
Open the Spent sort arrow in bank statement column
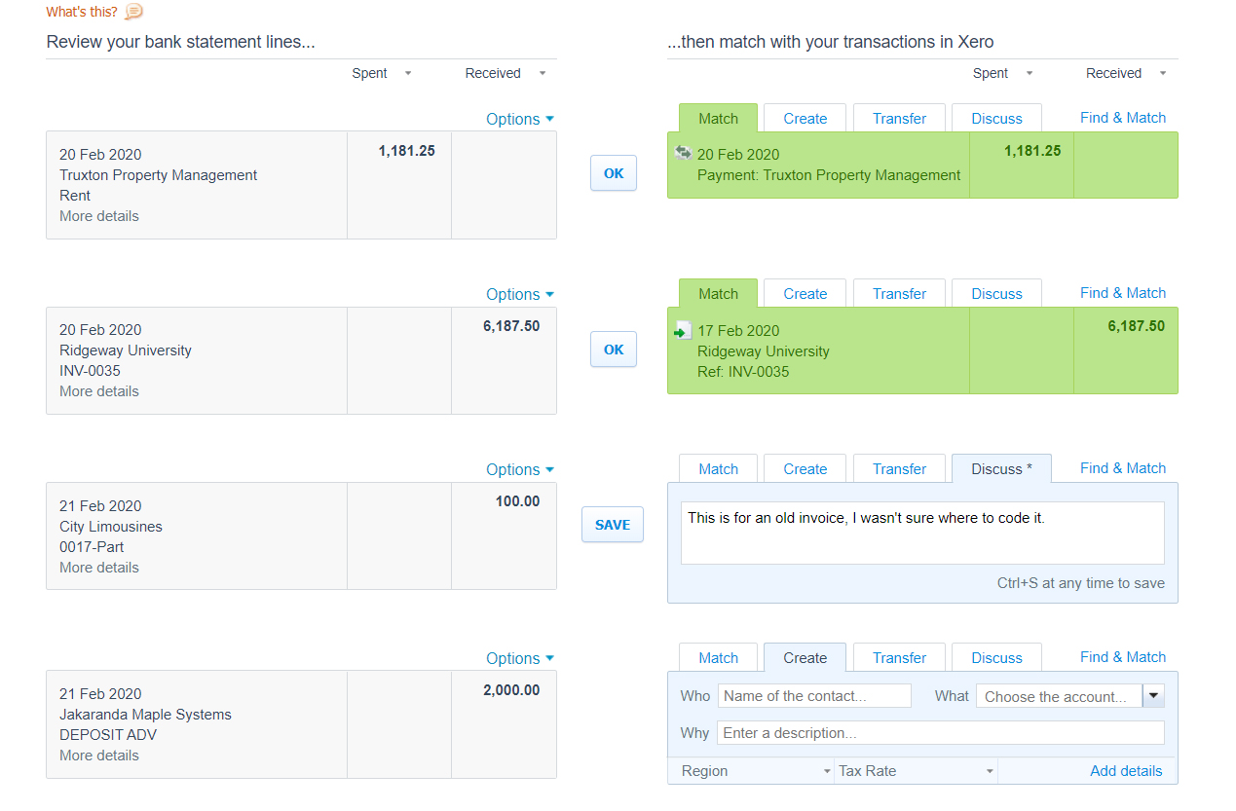click(x=407, y=73)
